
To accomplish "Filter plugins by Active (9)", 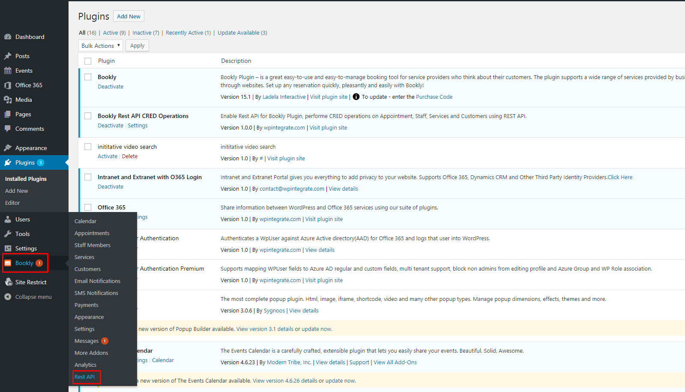I will pos(114,32).
